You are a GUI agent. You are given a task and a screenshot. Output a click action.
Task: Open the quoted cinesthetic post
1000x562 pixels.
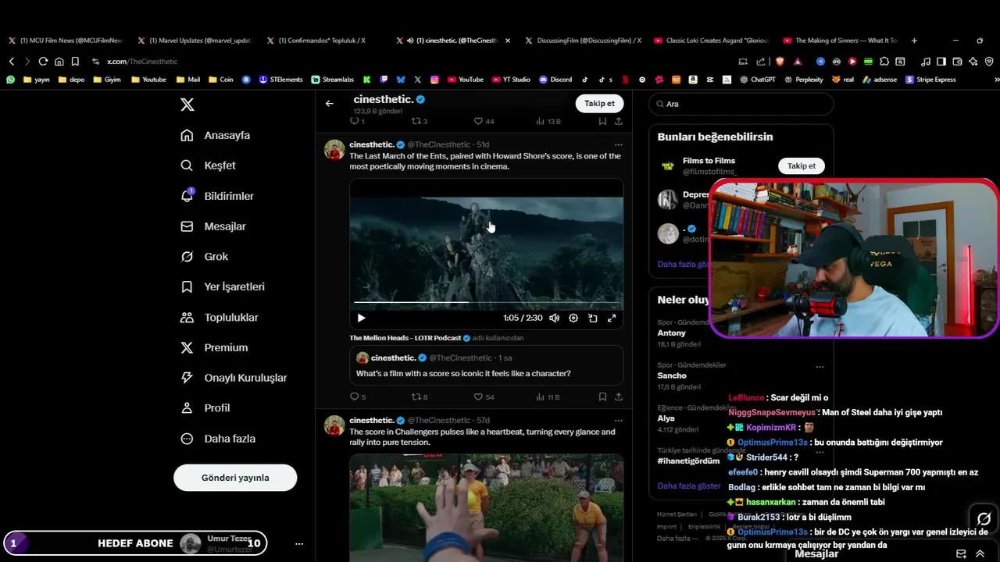[x=486, y=365]
